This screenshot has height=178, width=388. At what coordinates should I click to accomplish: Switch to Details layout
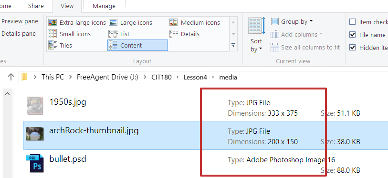(x=184, y=34)
